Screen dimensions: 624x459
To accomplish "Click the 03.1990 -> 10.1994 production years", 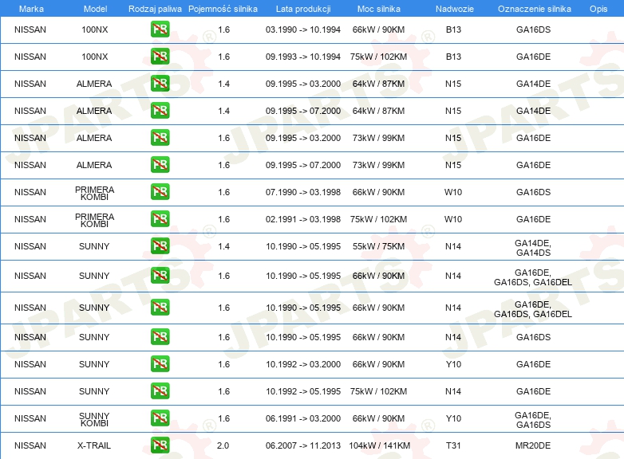I will pos(303,29).
